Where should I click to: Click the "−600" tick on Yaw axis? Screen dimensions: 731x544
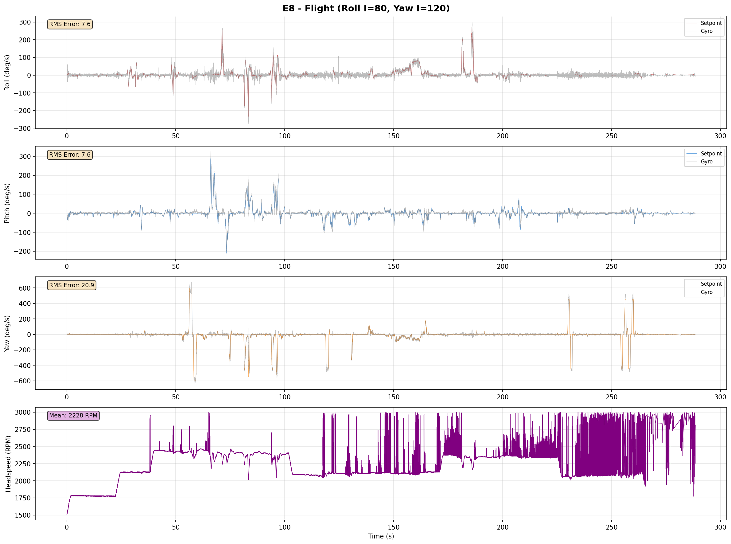point(22,381)
